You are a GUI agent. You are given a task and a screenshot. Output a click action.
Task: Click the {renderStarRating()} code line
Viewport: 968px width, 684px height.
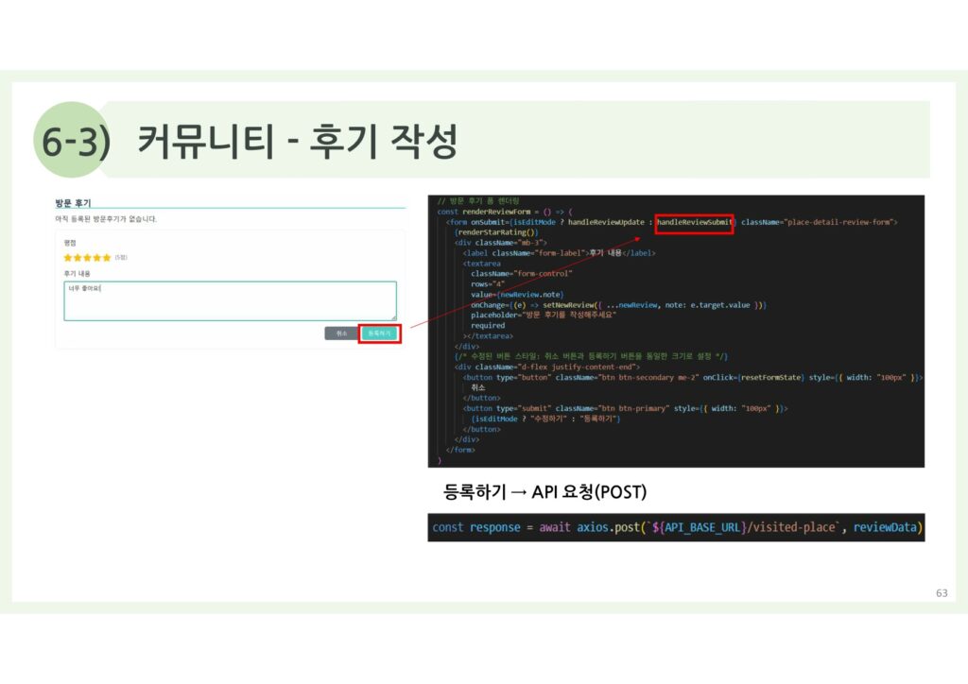(497, 232)
